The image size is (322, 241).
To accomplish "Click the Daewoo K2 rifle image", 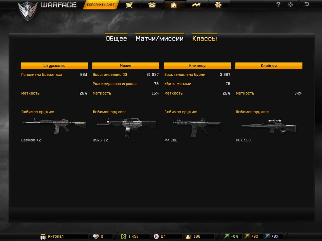I will point(55,126).
